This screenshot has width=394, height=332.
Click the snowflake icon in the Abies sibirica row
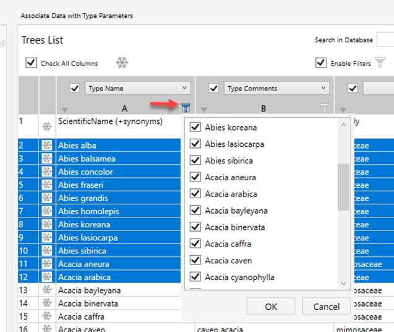pos(47,251)
